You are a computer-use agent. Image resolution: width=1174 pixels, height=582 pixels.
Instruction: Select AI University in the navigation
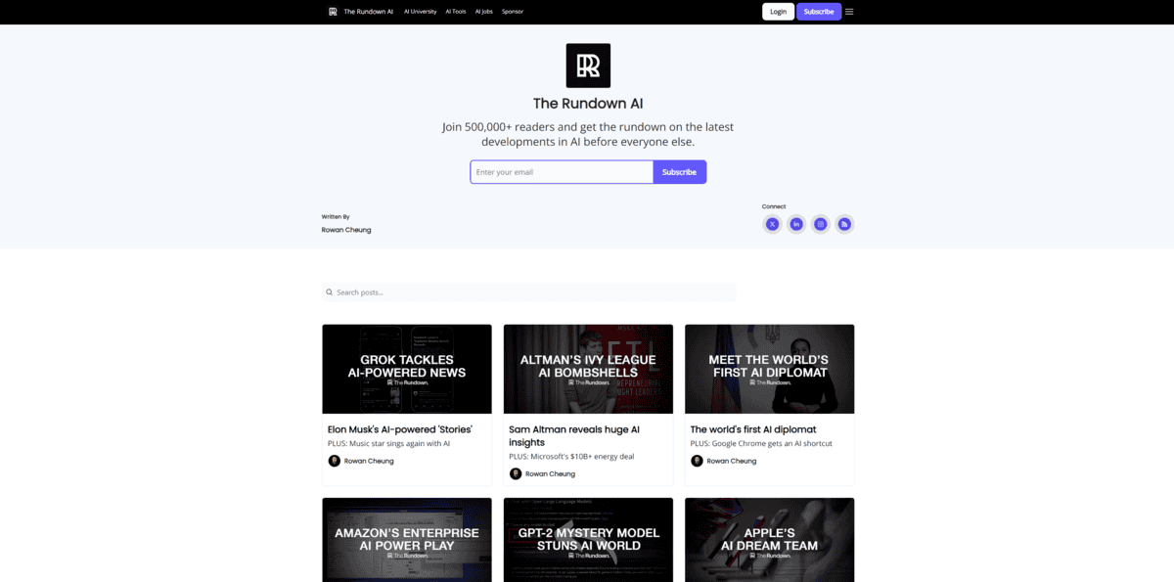pos(420,11)
